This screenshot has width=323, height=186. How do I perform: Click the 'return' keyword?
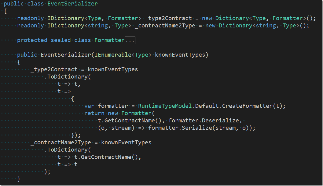[x=94, y=113]
